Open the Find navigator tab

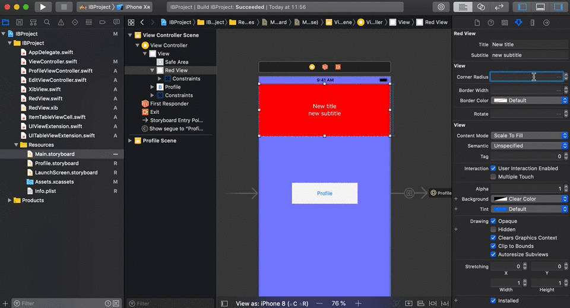click(47, 22)
